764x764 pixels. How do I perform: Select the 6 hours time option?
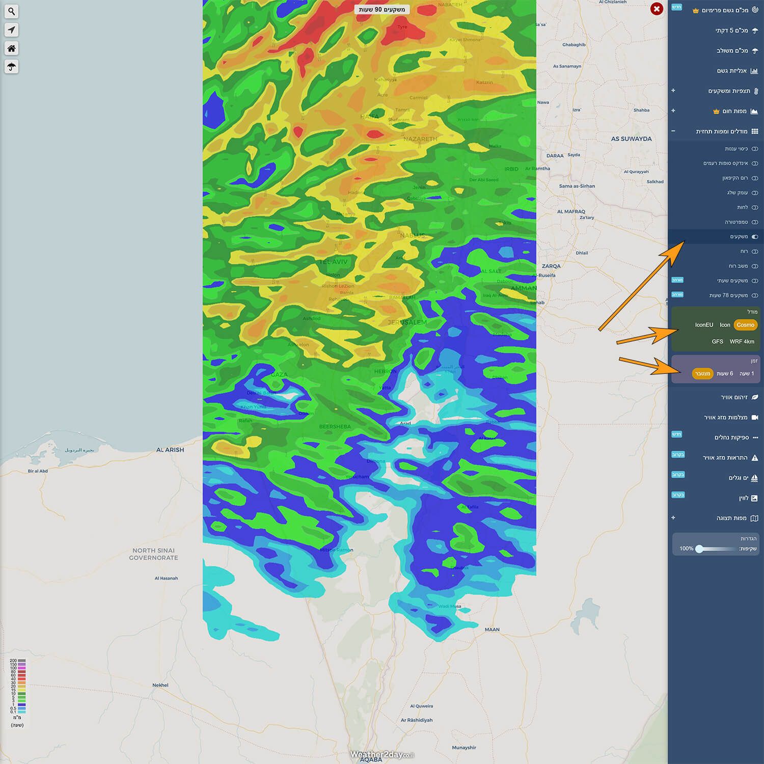coord(725,374)
